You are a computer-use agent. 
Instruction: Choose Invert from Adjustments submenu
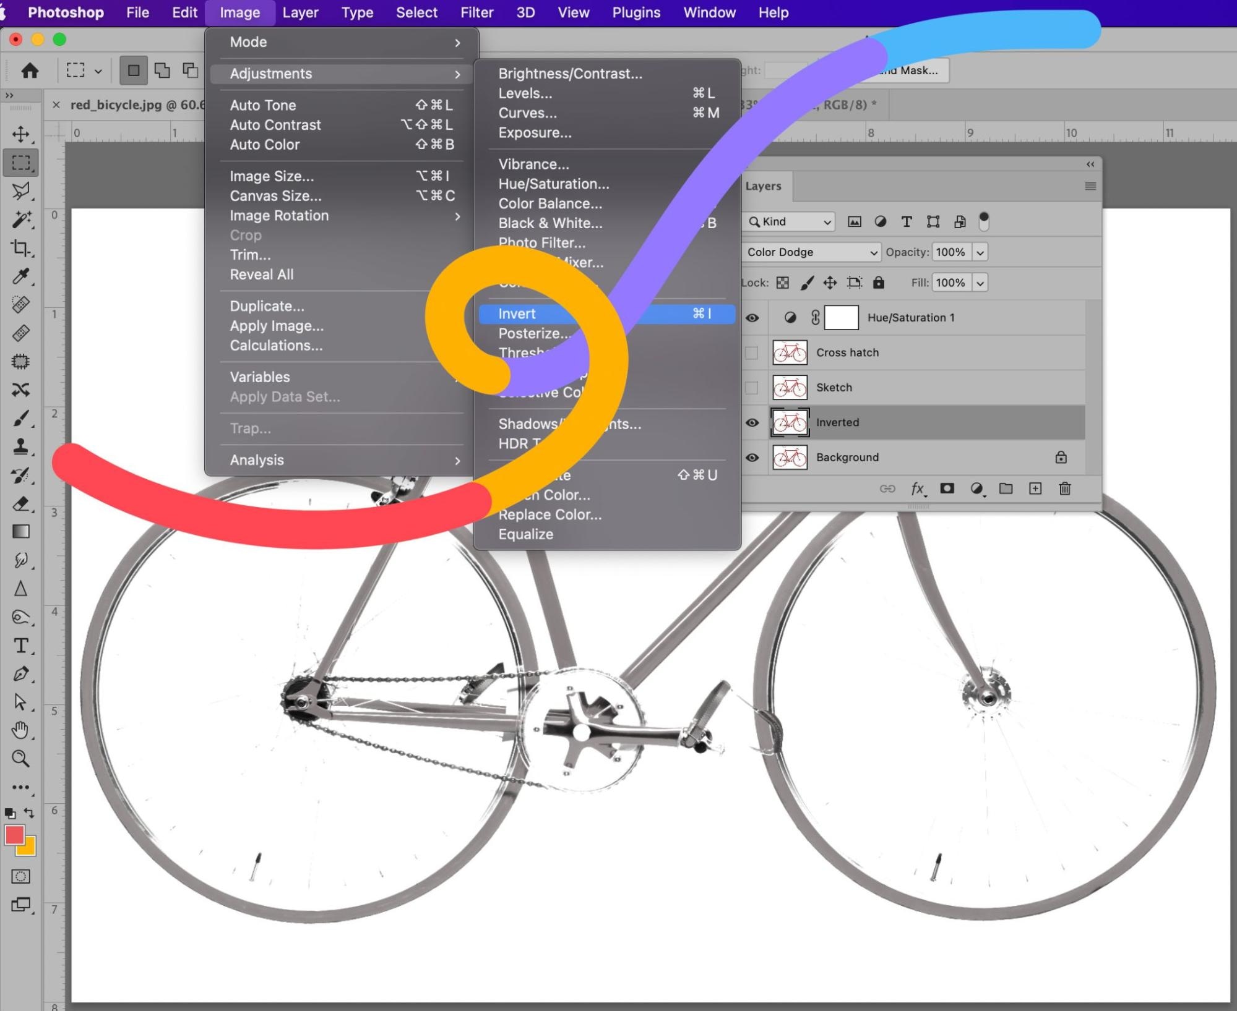(517, 314)
